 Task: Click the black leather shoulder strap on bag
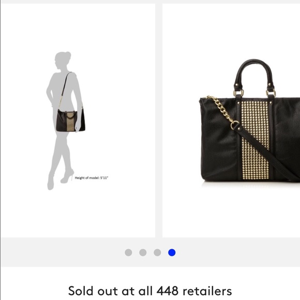(268, 152)
